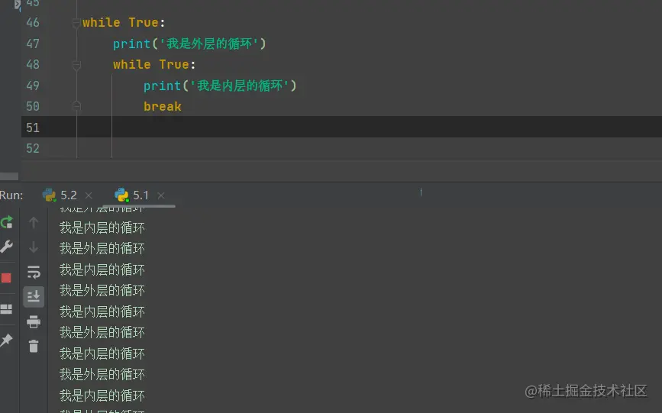Screen dimensions: 662x413
Task: Clear all console output trash icon
Action: point(34,347)
